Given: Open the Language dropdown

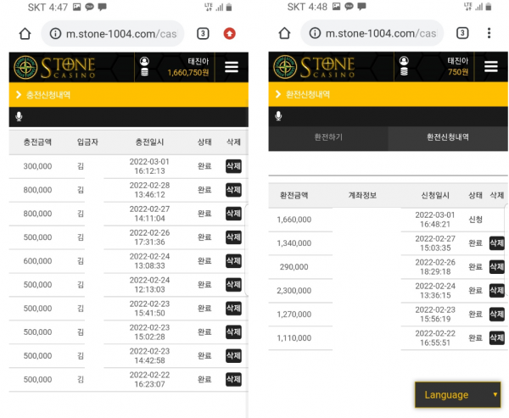Looking at the screenshot, I should click(457, 394).
